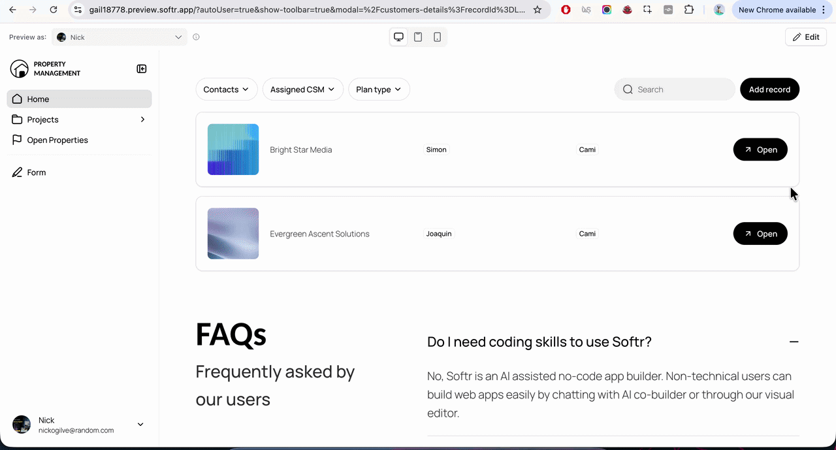Switch to tablet preview mode

pyautogui.click(x=418, y=37)
